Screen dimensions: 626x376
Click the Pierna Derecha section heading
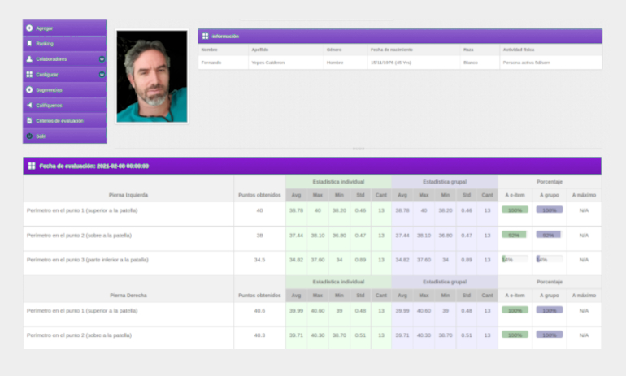[x=128, y=296]
